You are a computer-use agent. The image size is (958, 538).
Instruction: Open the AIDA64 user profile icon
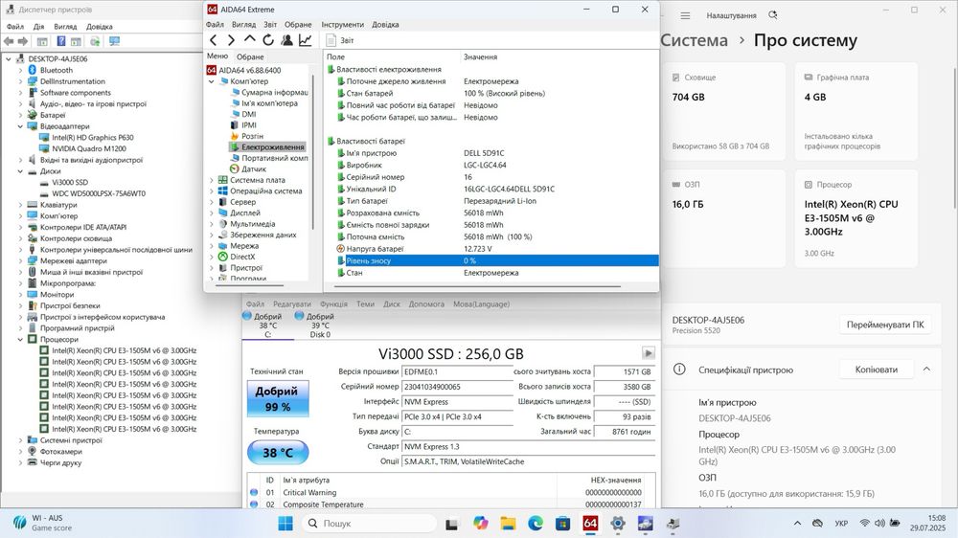point(286,40)
